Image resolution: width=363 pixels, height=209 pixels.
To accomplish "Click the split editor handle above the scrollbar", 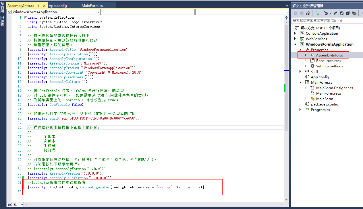I will (x=286, y=17).
